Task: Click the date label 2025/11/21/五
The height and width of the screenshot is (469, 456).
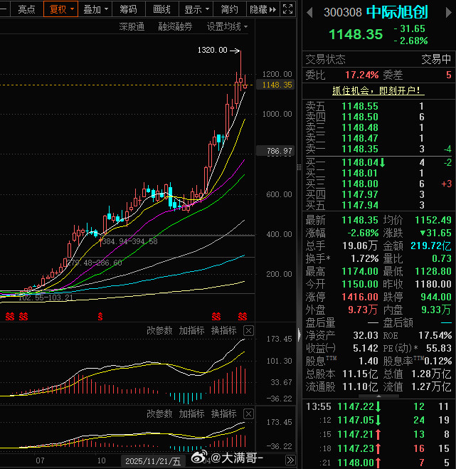Action: pyautogui.click(x=153, y=461)
